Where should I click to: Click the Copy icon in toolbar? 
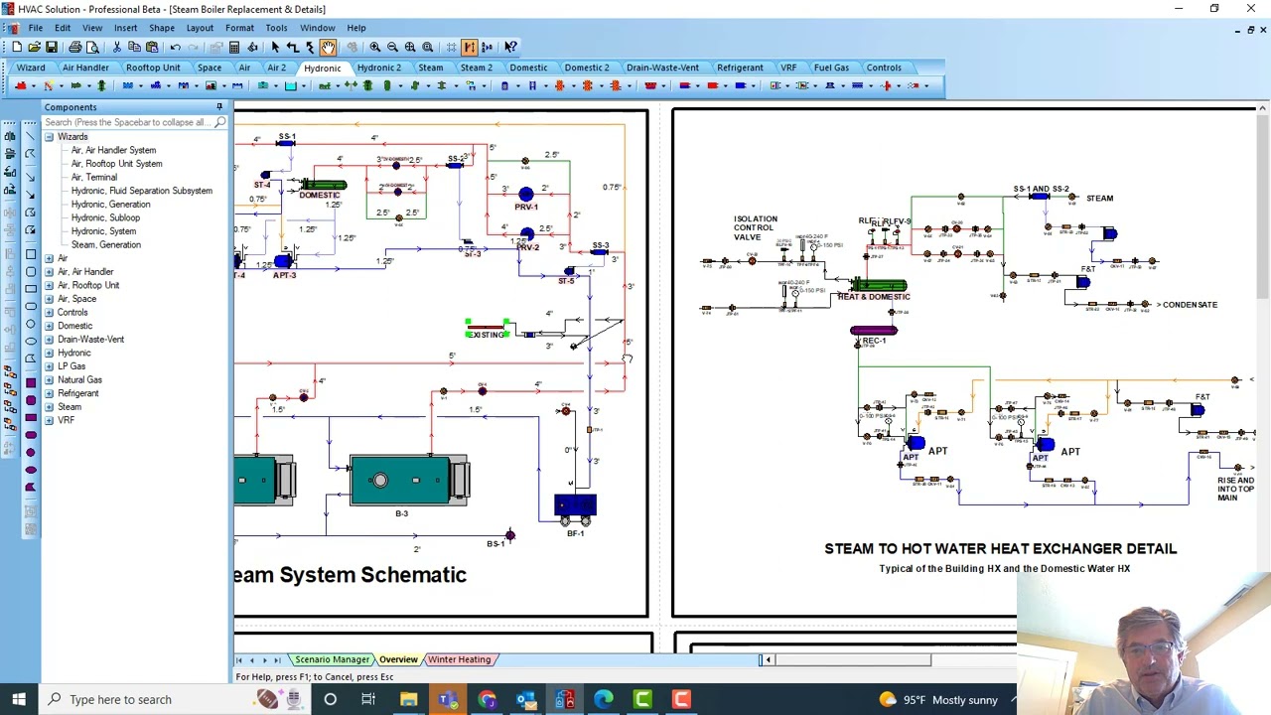(134, 47)
